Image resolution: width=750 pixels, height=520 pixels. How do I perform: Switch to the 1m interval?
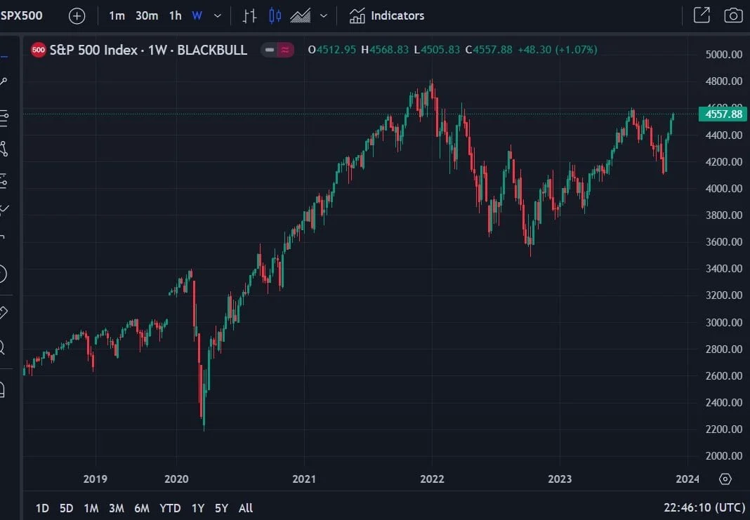pyautogui.click(x=117, y=15)
